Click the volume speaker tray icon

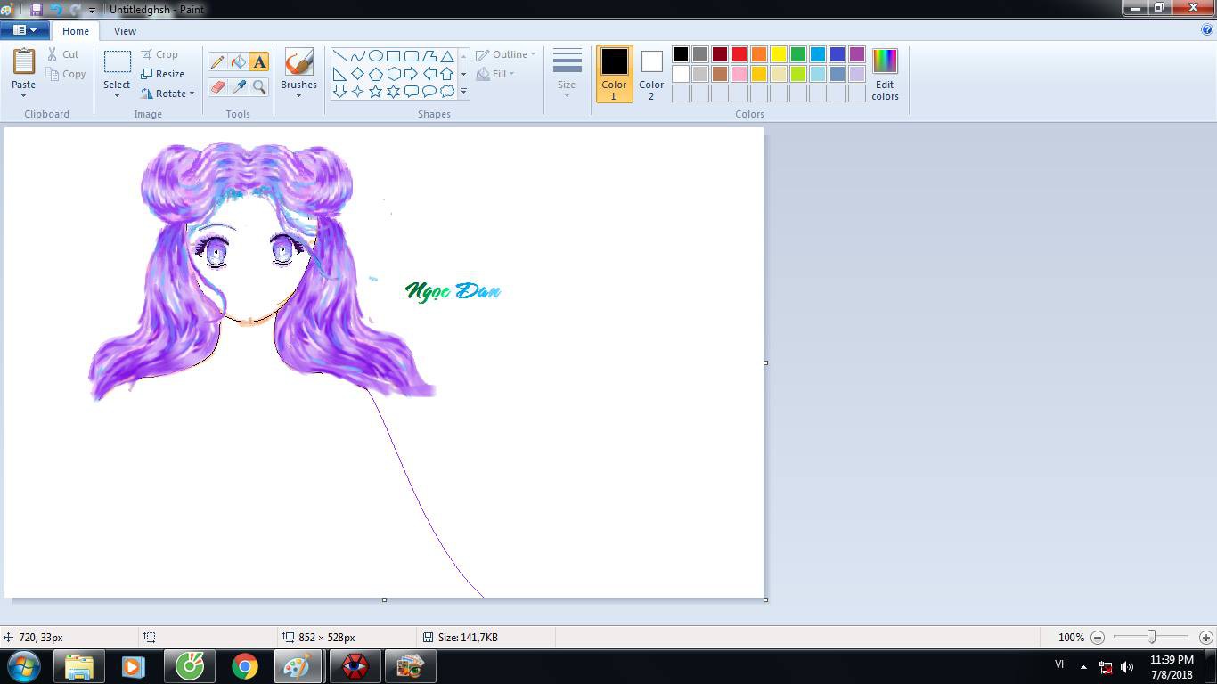click(x=1127, y=667)
